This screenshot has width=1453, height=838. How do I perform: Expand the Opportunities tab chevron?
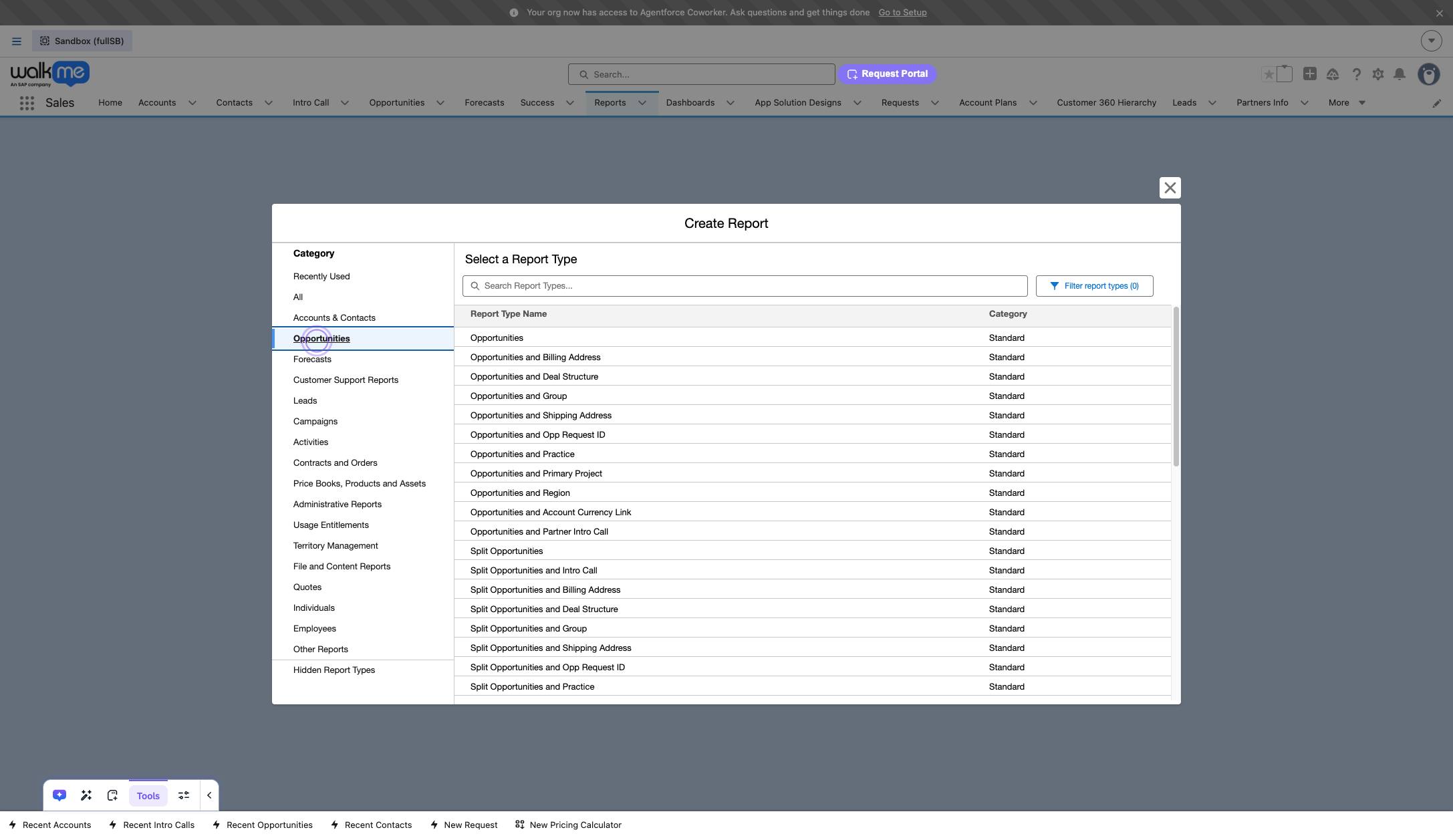tap(440, 103)
